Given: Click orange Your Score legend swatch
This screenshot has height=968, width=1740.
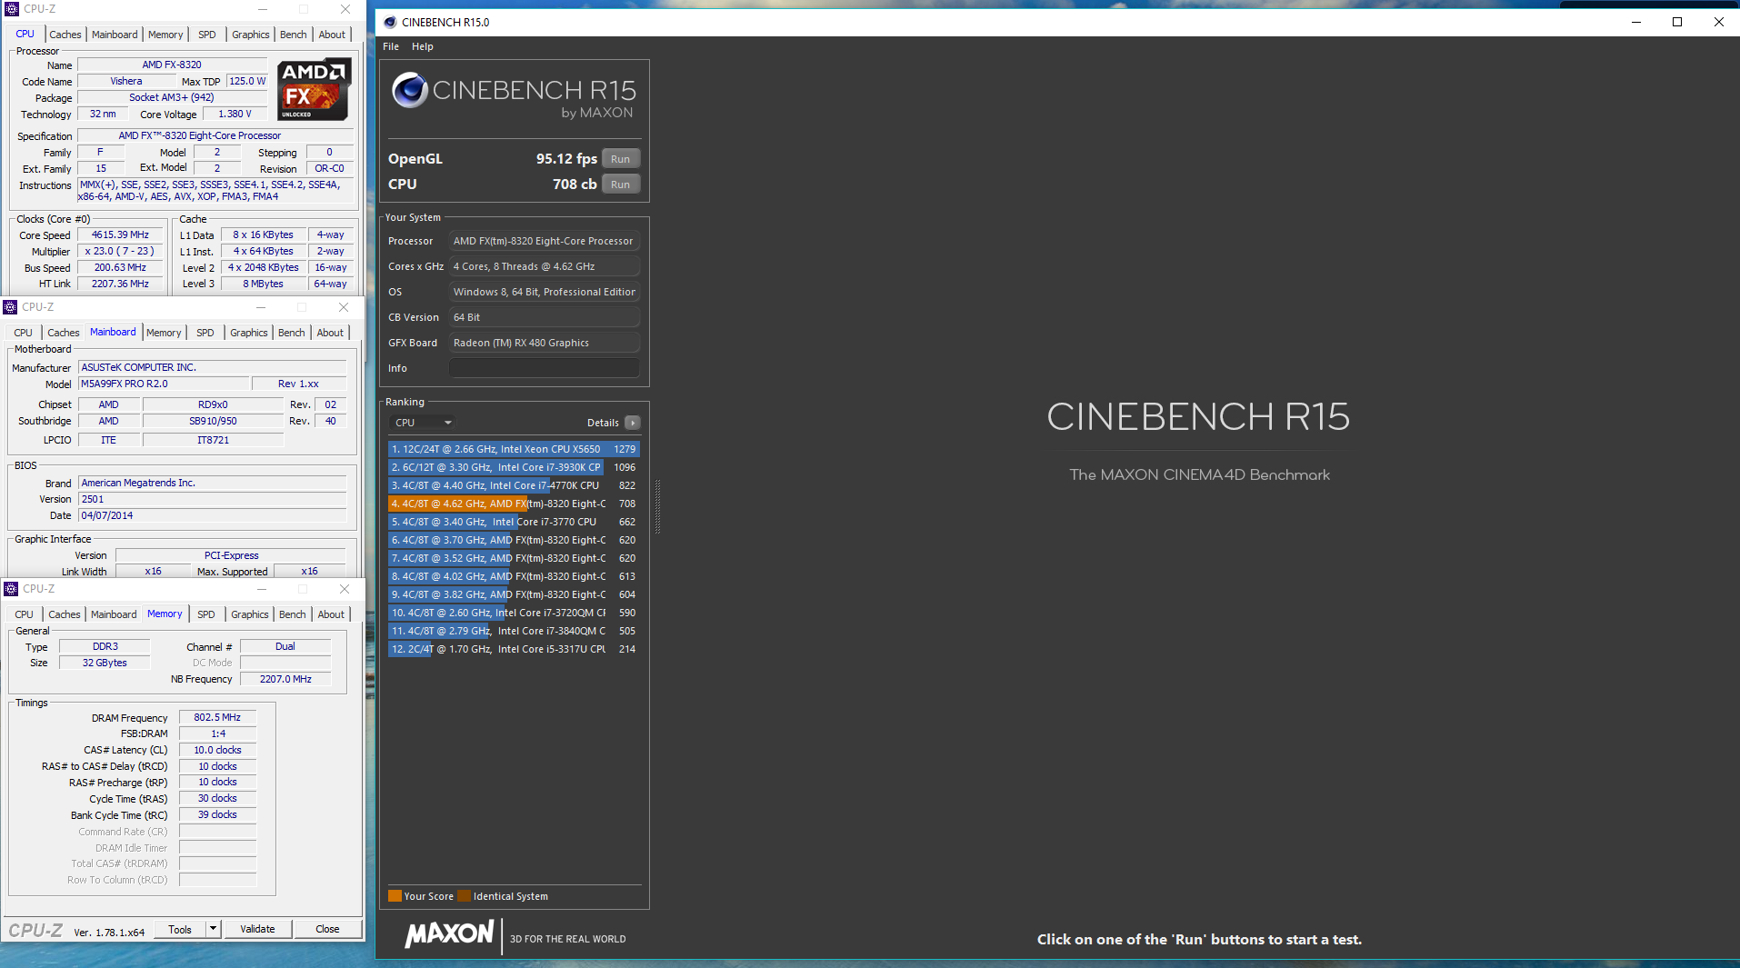Looking at the screenshot, I should 395,896.
